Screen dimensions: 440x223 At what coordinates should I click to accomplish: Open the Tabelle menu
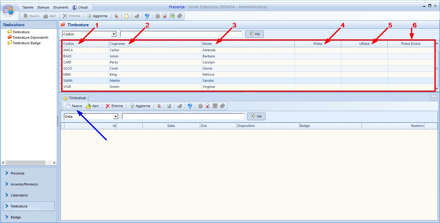click(x=28, y=7)
